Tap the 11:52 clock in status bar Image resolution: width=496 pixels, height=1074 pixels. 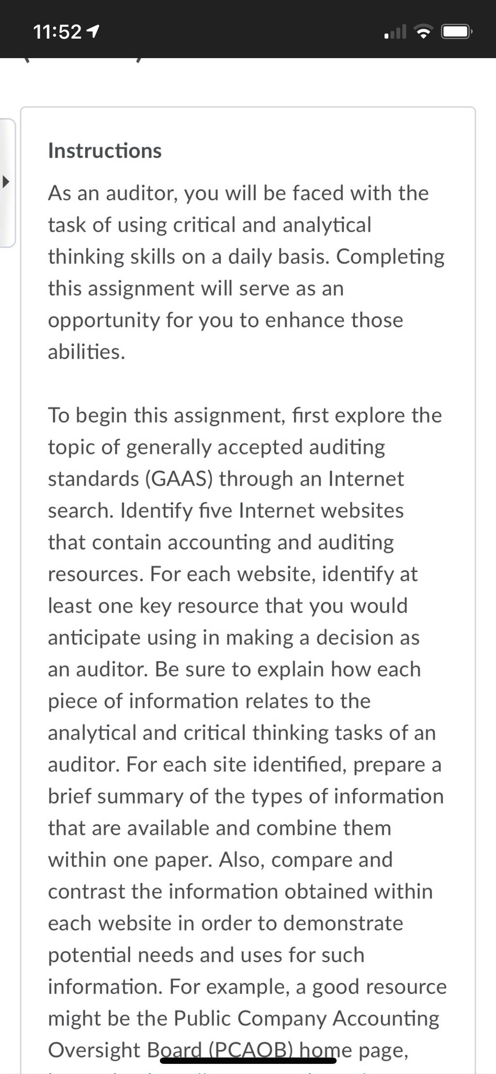point(58,32)
